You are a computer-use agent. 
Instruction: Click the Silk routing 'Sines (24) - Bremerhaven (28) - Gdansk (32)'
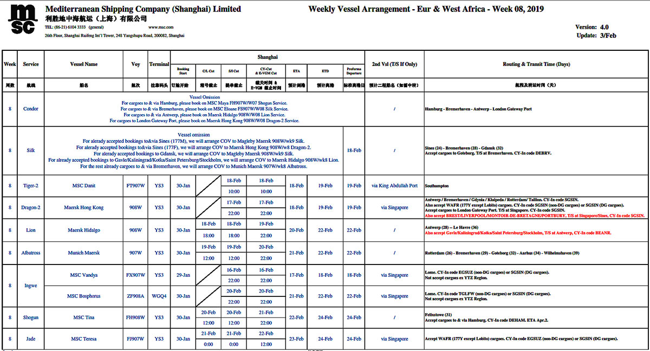coord(464,147)
